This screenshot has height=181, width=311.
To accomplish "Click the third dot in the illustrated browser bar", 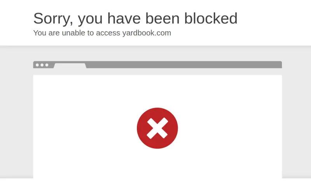I will (47, 65).
